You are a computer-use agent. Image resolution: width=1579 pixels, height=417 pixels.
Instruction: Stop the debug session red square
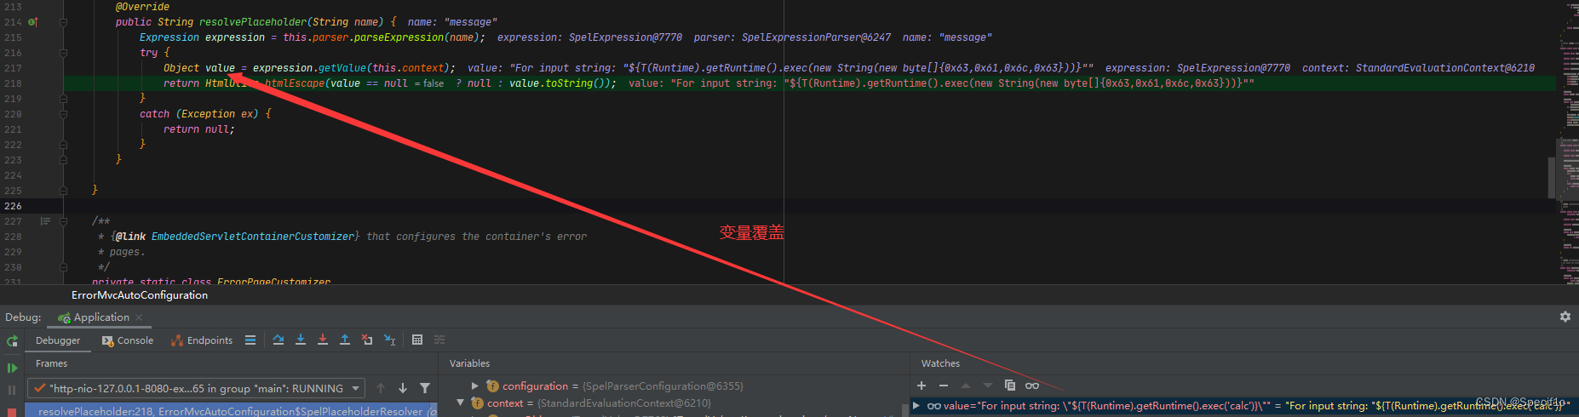pos(12,412)
